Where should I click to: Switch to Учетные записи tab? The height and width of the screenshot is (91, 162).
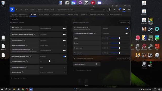[73, 14]
